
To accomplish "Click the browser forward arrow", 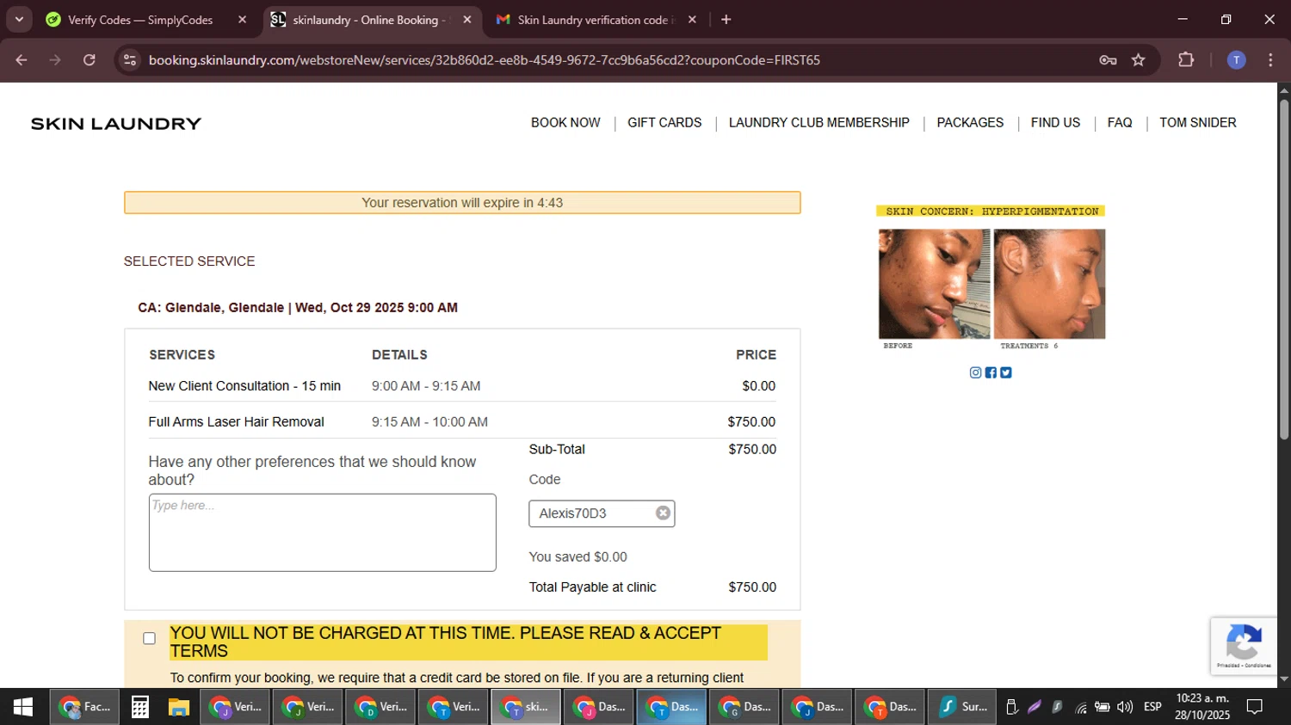I will [55, 60].
